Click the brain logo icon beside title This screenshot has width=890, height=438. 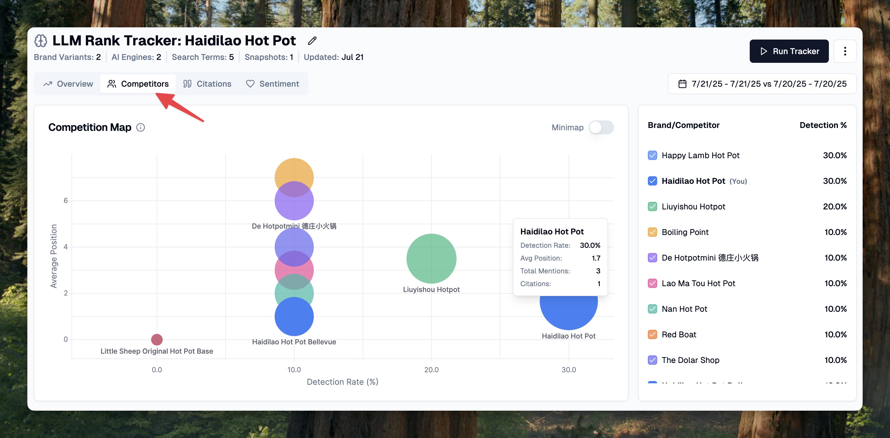click(x=41, y=41)
